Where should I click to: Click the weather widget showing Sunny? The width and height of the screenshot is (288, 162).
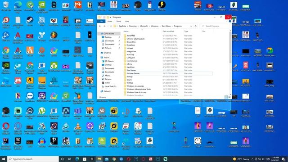pos(241,159)
